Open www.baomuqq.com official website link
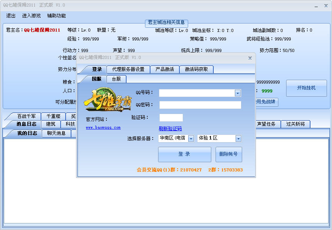This screenshot has width=332, height=230. (x=103, y=128)
